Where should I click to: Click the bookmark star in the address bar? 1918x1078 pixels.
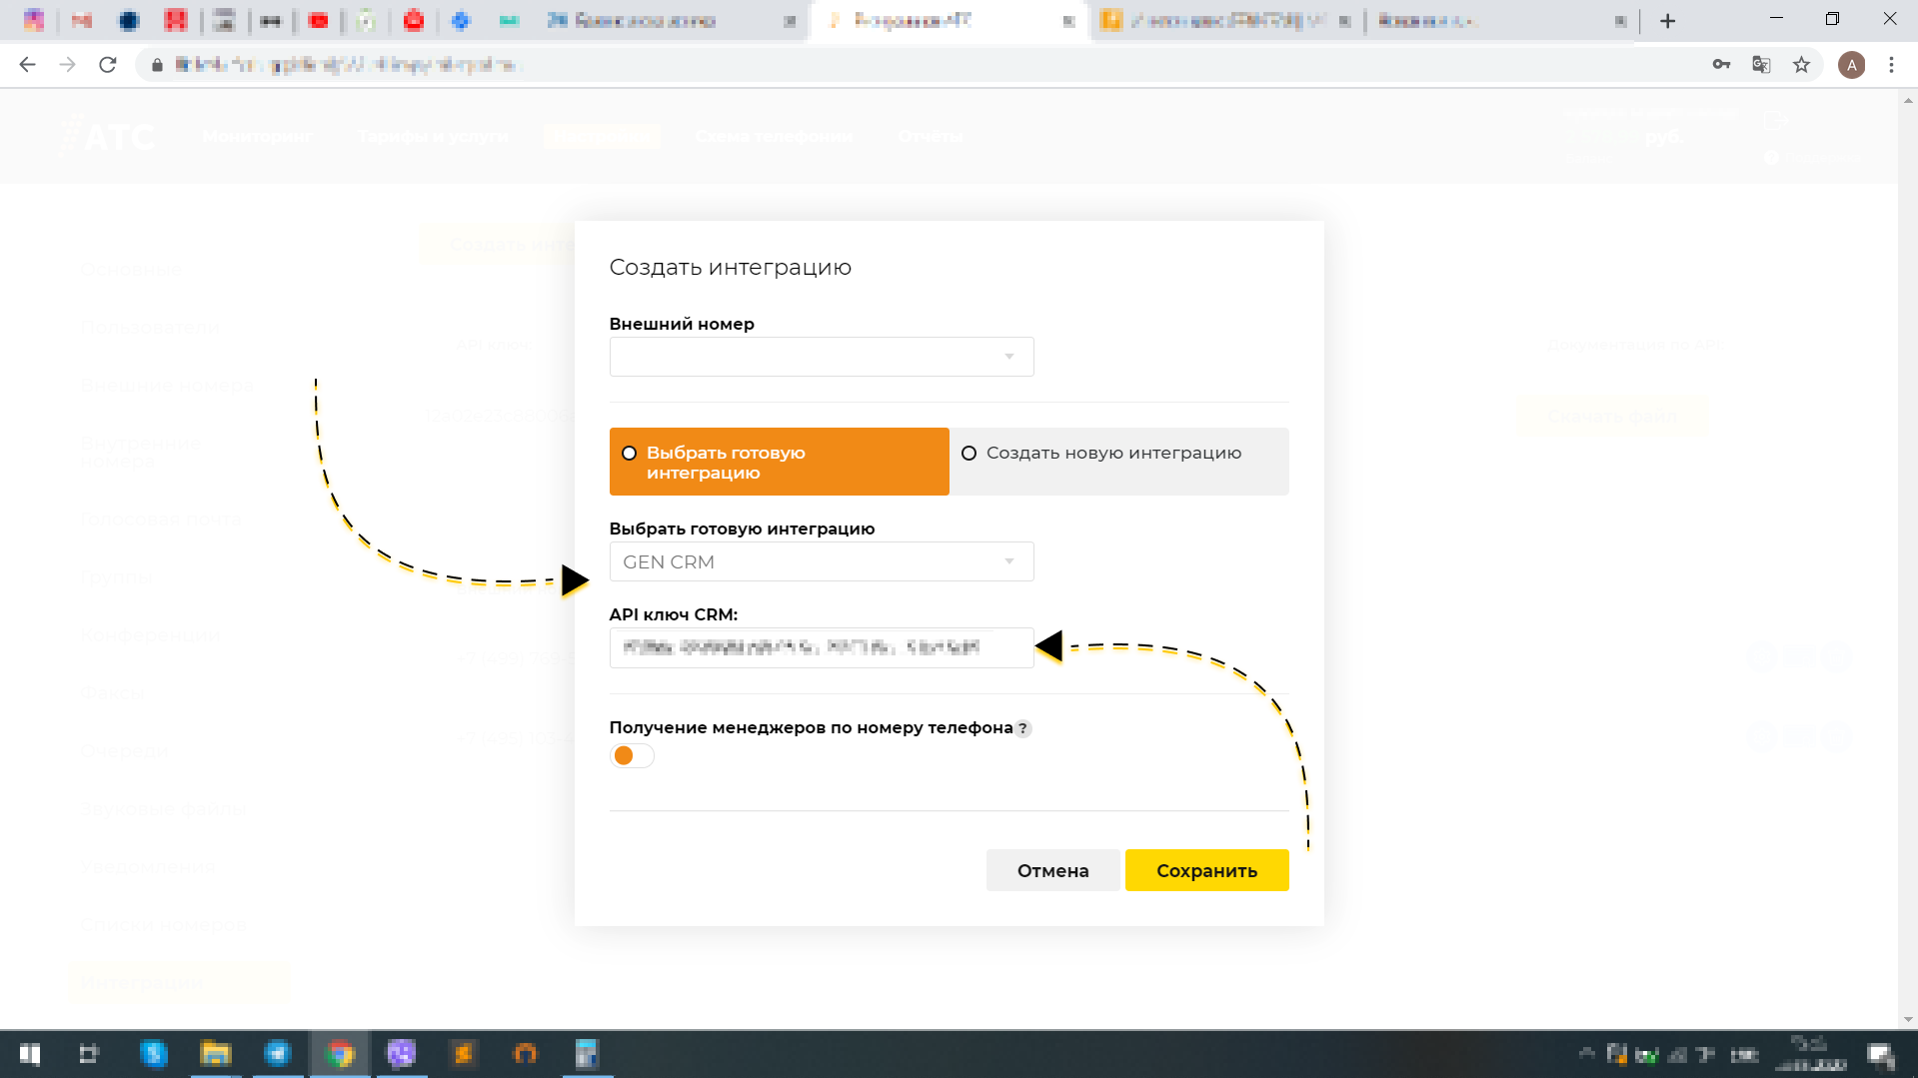1801,64
